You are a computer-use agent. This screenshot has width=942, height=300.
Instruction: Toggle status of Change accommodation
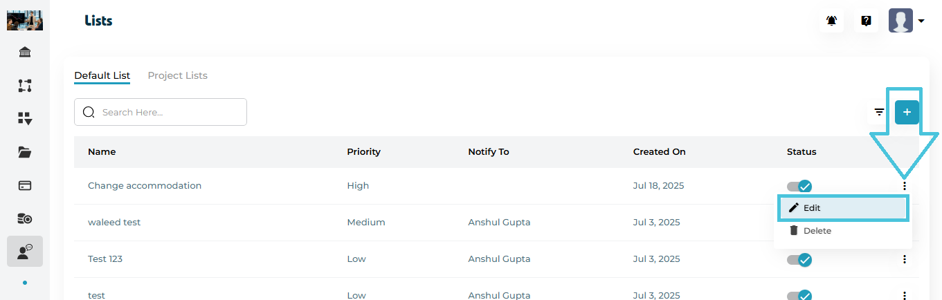click(x=799, y=186)
